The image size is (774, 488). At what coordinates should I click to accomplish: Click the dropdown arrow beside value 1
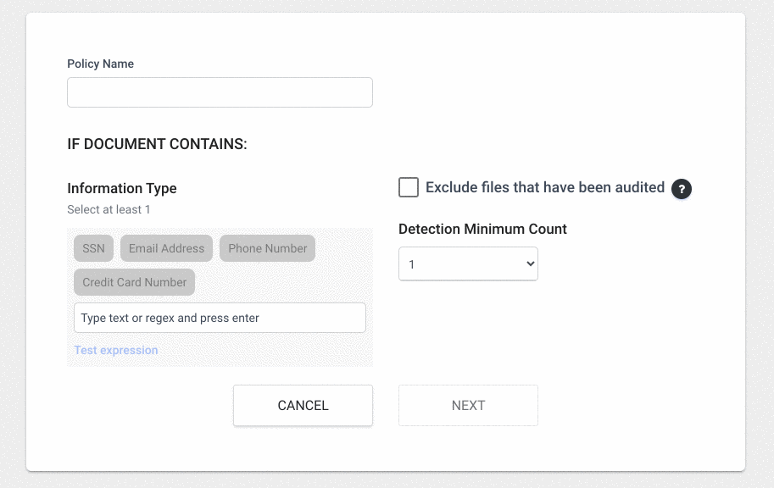click(530, 263)
